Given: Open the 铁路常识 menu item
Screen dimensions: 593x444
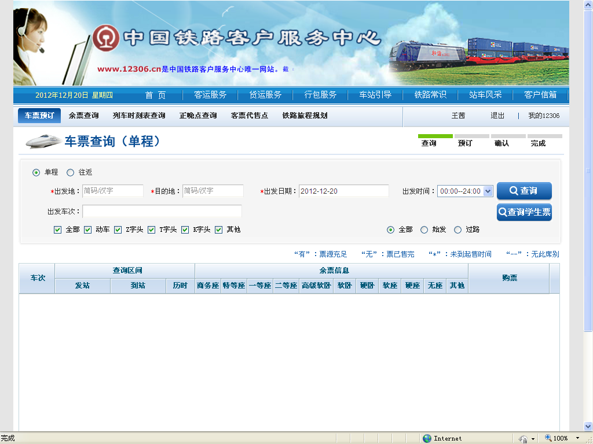Looking at the screenshot, I should tap(430, 95).
